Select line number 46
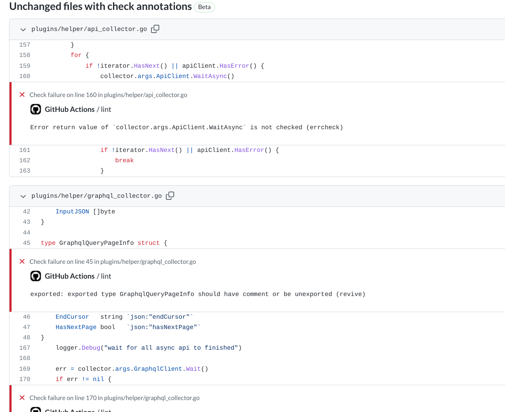 [26, 317]
